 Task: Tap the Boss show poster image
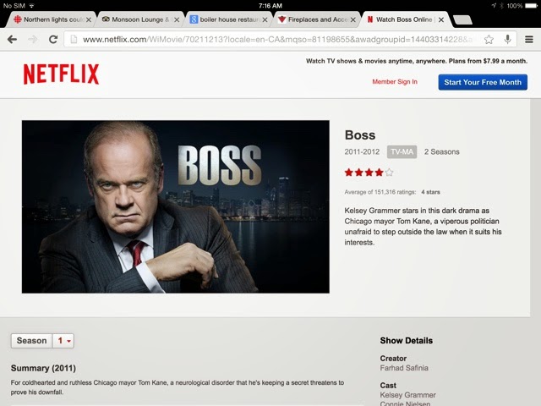tap(176, 206)
